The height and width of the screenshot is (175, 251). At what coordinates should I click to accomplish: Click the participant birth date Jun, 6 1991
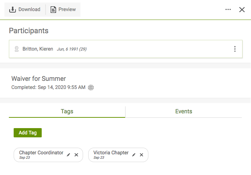click(x=72, y=49)
